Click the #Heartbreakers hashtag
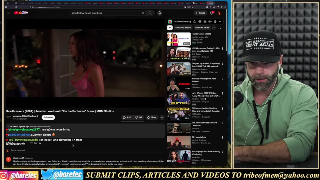 tap(43, 126)
